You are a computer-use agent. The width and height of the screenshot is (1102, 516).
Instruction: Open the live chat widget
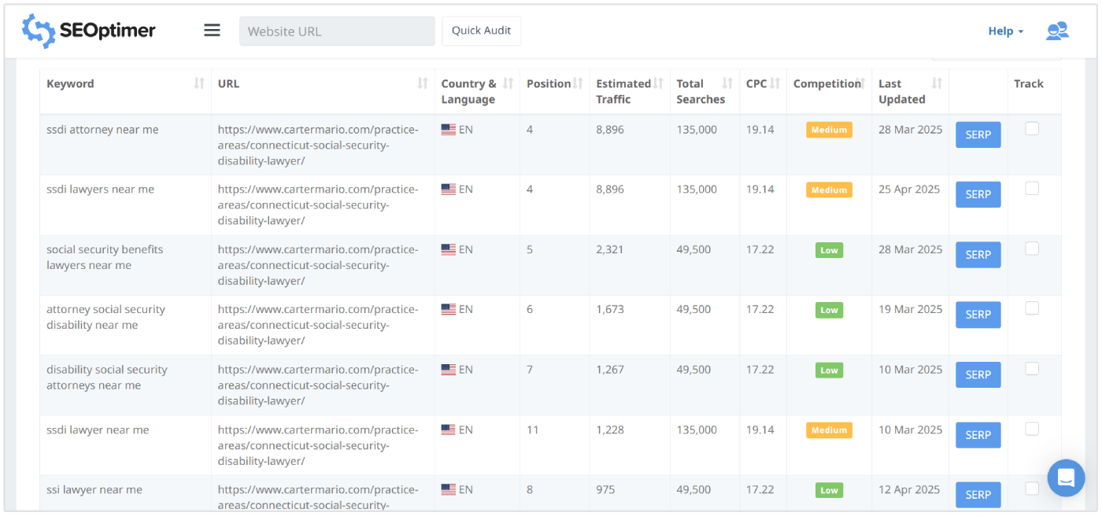(x=1066, y=477)
